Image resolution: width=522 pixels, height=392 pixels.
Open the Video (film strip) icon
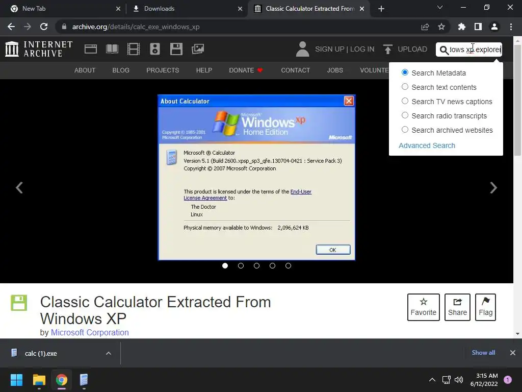click(x=134, y=49)
